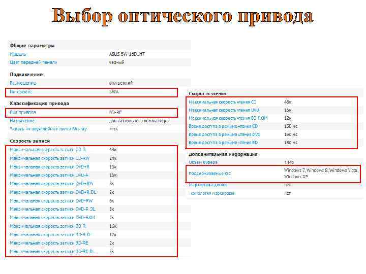Click the 'Объем буфера' link

(x=203, y=162)
